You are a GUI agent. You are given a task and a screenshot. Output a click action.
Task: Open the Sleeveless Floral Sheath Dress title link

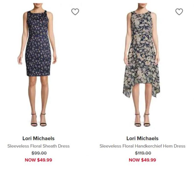[38, 146]
